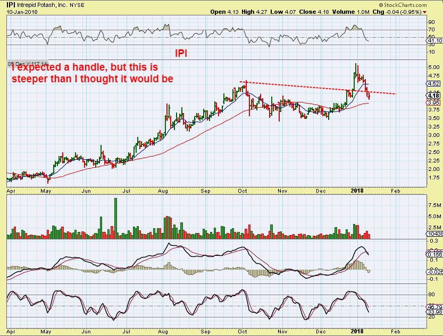This screenshot has height=336, width=443.
Task: Click the 33.98 stochastic value label
Action: pyautogui.click(x=435, y=312)
